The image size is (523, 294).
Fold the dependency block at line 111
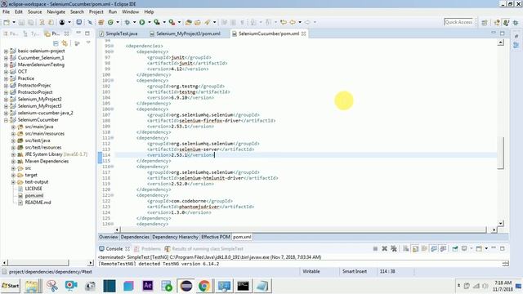[112, 138]
